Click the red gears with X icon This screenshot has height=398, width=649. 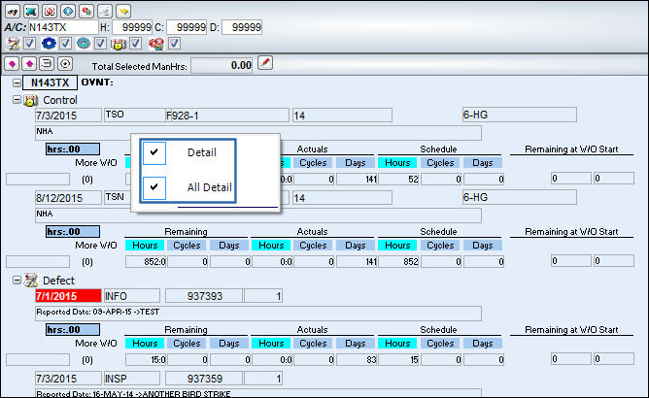(x=156, y=44)
